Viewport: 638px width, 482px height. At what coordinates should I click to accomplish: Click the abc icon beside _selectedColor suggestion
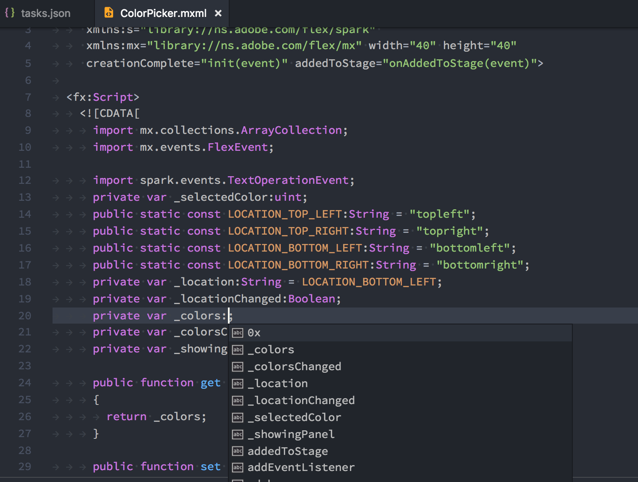pyautogui.click(x=238, y=418)
